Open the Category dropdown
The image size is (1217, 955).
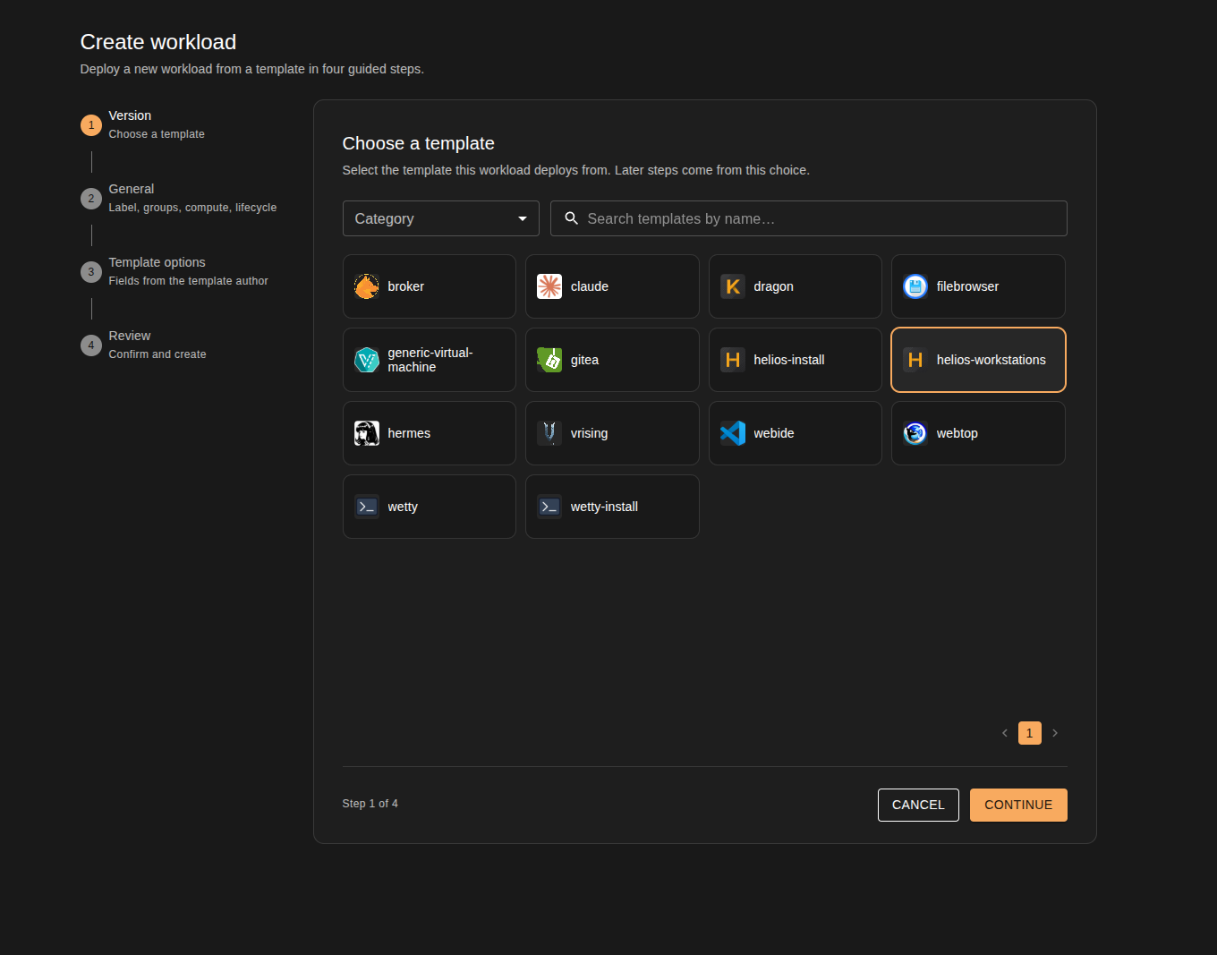coord(441,218)
